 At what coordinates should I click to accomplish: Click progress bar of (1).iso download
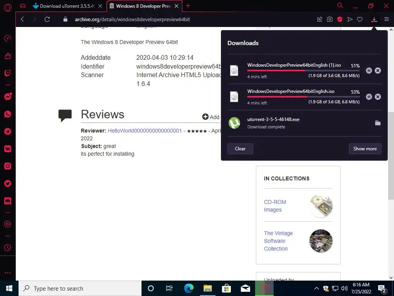(x=303, y=71)
